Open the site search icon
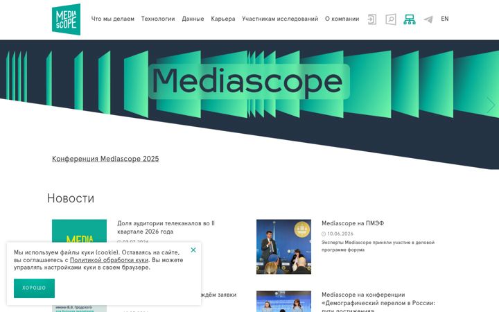499x312 pixels. (391, 19)
